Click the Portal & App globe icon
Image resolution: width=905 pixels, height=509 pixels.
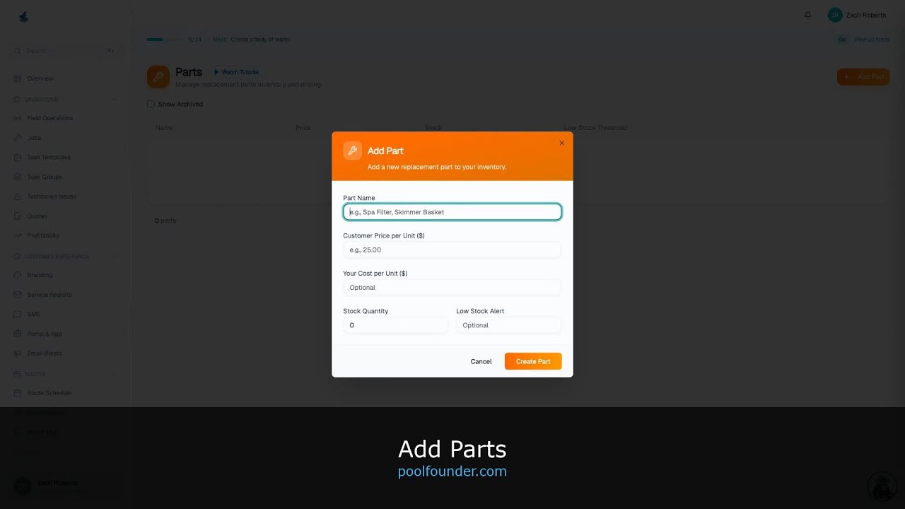[18, 334]
